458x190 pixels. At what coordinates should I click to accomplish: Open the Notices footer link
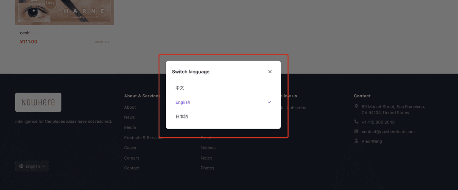click(x=208, y=148)
